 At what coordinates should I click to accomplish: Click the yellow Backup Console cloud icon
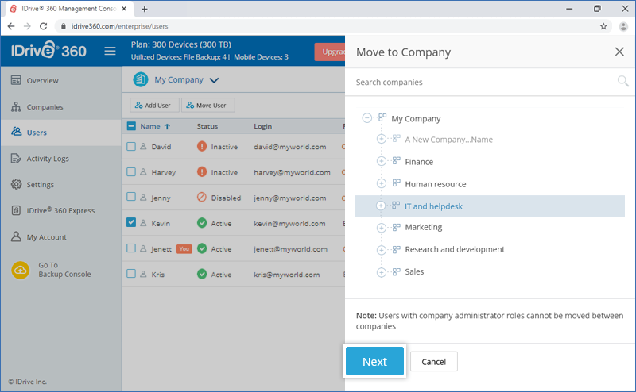pos(21,270)
